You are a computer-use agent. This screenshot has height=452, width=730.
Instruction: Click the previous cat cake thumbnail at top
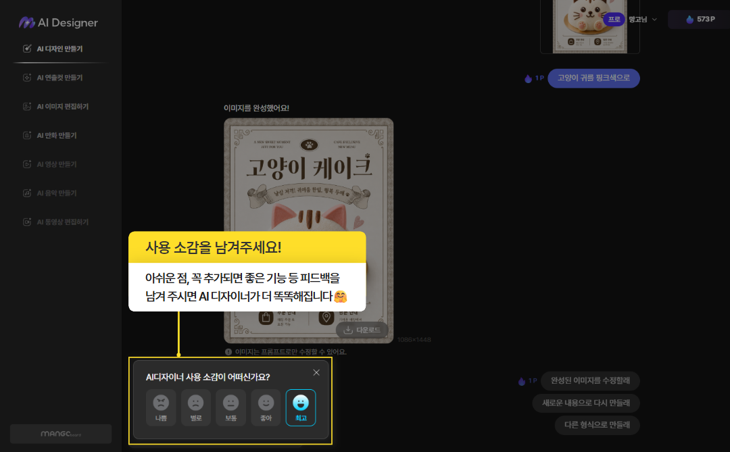tap(590, 26)
